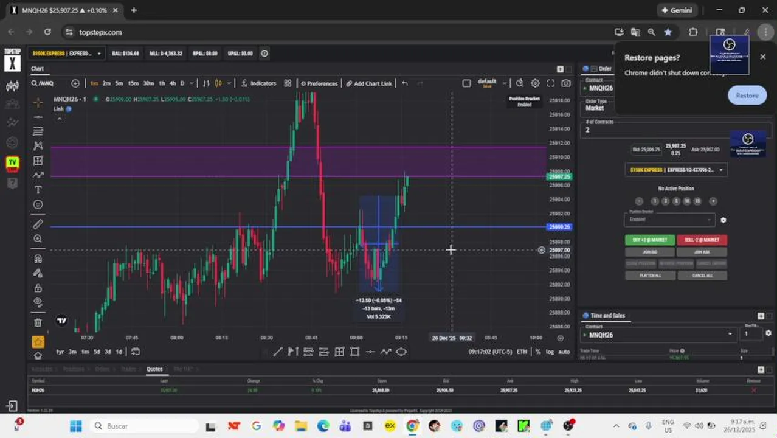Open the pattern drawing tools
The height and width of the screenshot is (438, 777).
tap(38, 146)
